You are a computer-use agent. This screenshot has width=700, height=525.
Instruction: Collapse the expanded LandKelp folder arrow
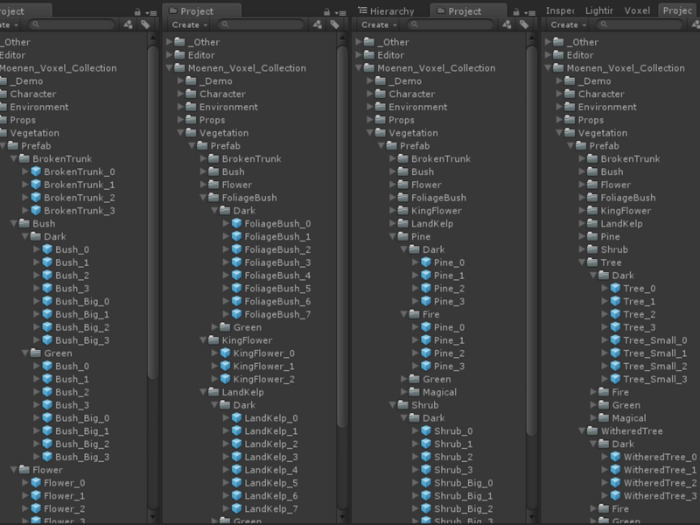coord(203,391)
